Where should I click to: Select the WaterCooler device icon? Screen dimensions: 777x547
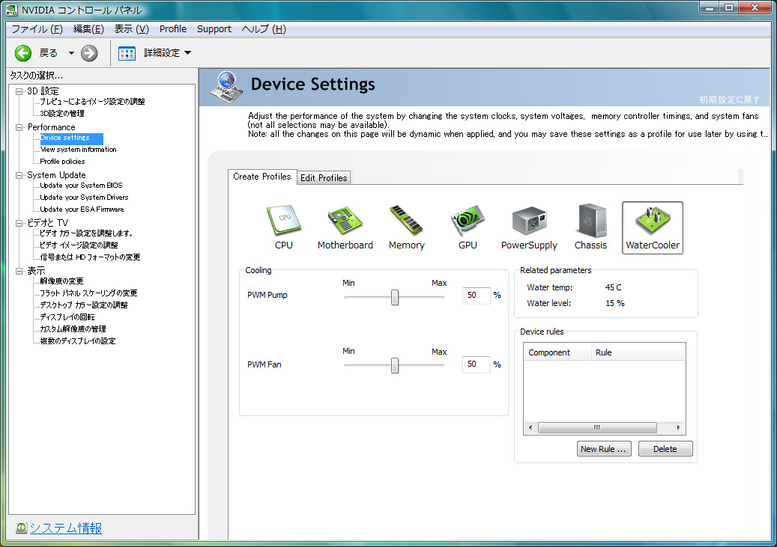652,227
